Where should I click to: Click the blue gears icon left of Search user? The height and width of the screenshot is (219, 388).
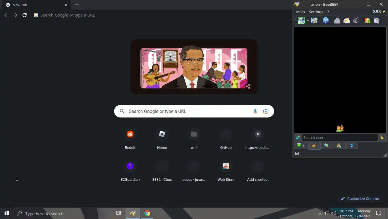298,137
